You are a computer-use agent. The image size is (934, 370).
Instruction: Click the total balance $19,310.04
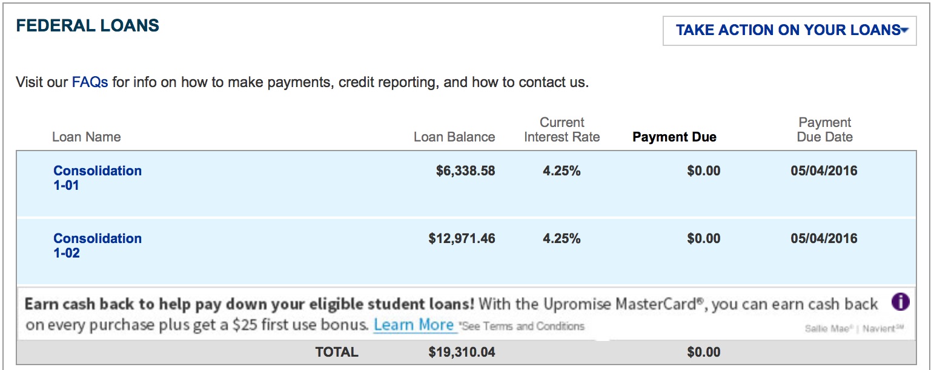point(462,352)
